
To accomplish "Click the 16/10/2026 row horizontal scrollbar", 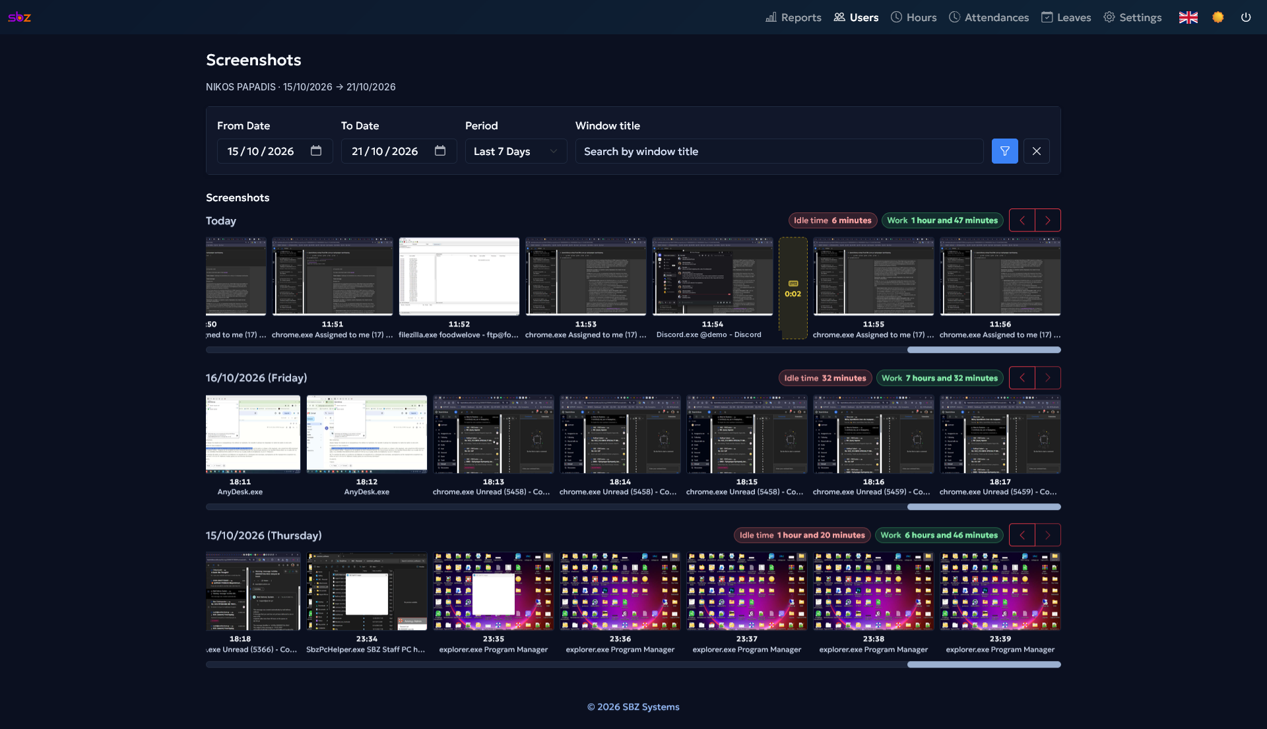I will click(633, 507).
